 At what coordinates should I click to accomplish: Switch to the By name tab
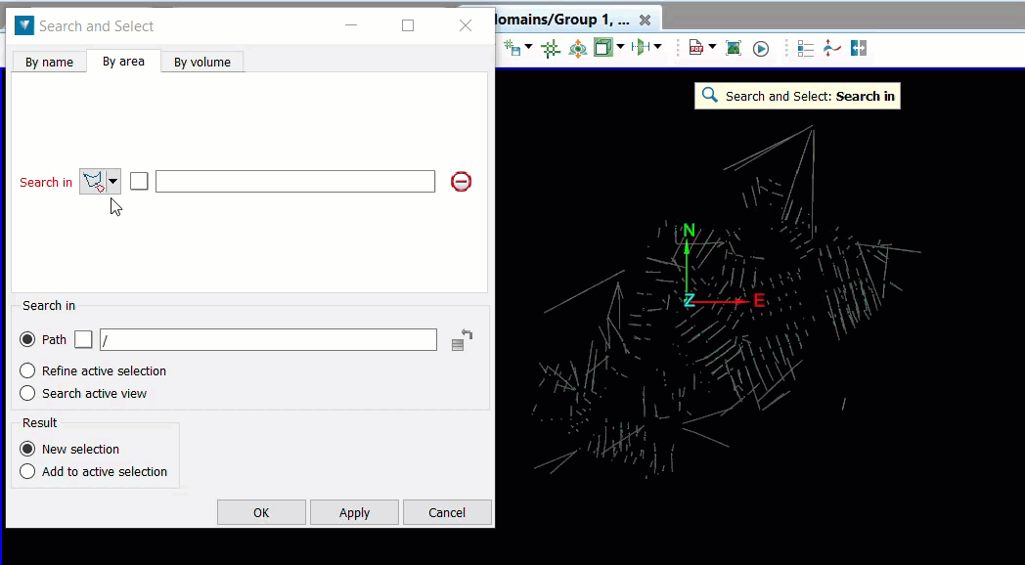49,62
